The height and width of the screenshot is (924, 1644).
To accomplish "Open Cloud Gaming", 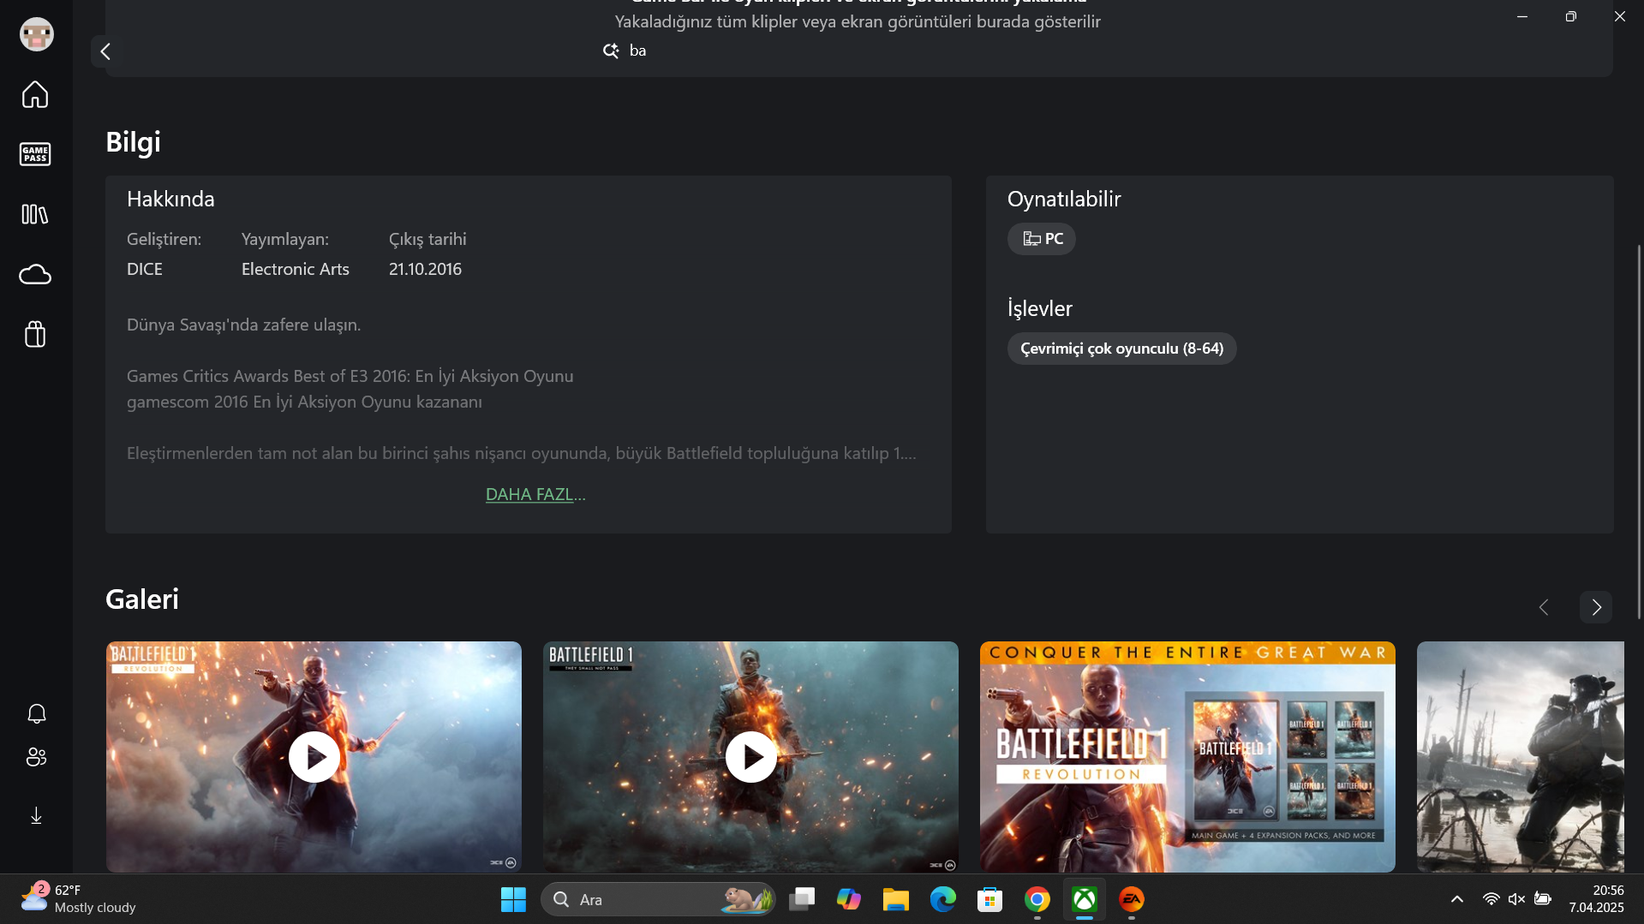I will click(x=35, y=274).
